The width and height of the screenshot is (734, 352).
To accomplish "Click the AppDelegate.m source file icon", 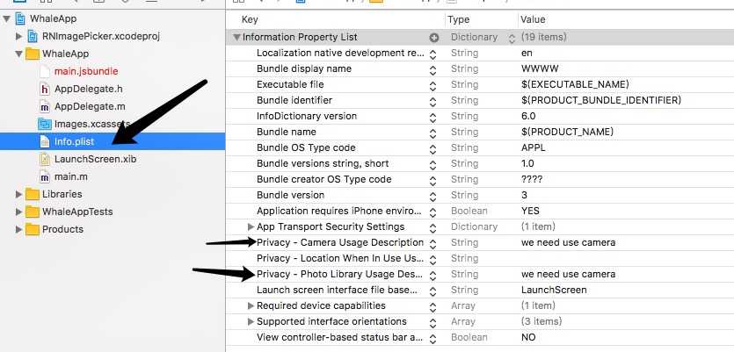I will point(46,106).
